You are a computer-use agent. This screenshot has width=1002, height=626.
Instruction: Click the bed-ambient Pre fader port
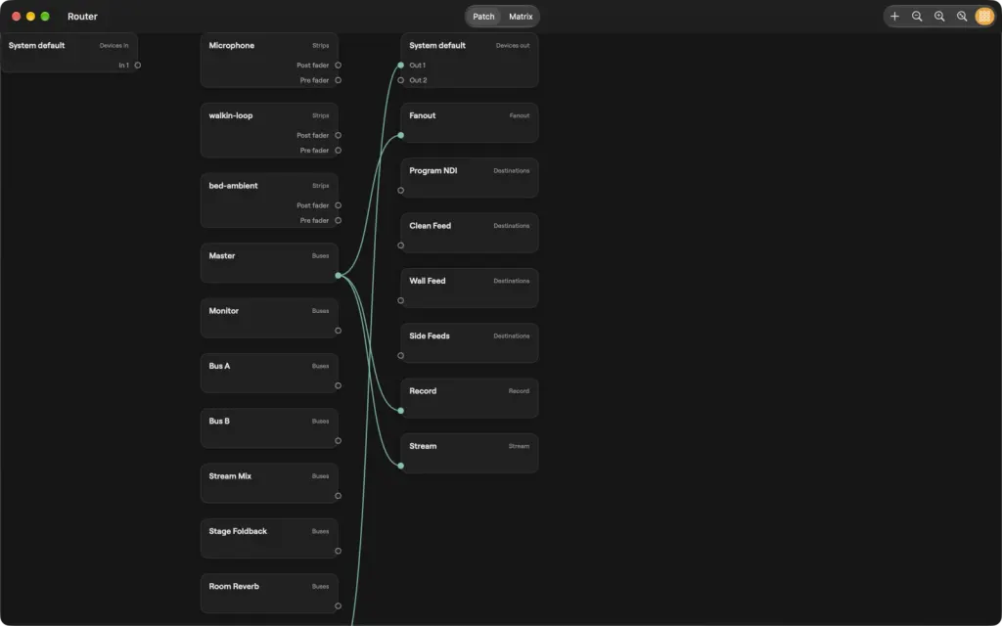(338, 220)
